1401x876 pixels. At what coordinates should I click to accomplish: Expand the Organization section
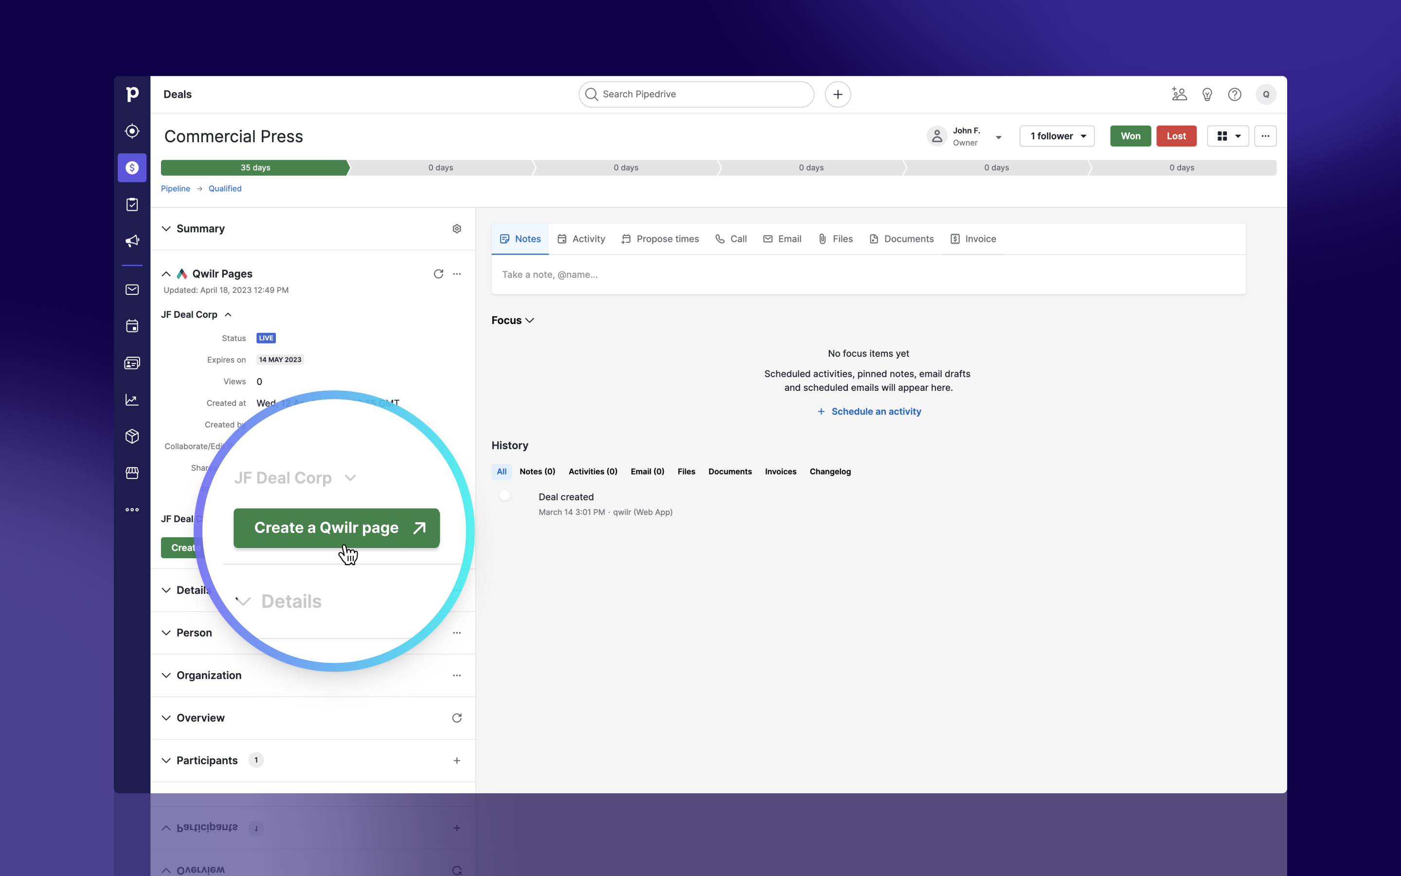166,675
